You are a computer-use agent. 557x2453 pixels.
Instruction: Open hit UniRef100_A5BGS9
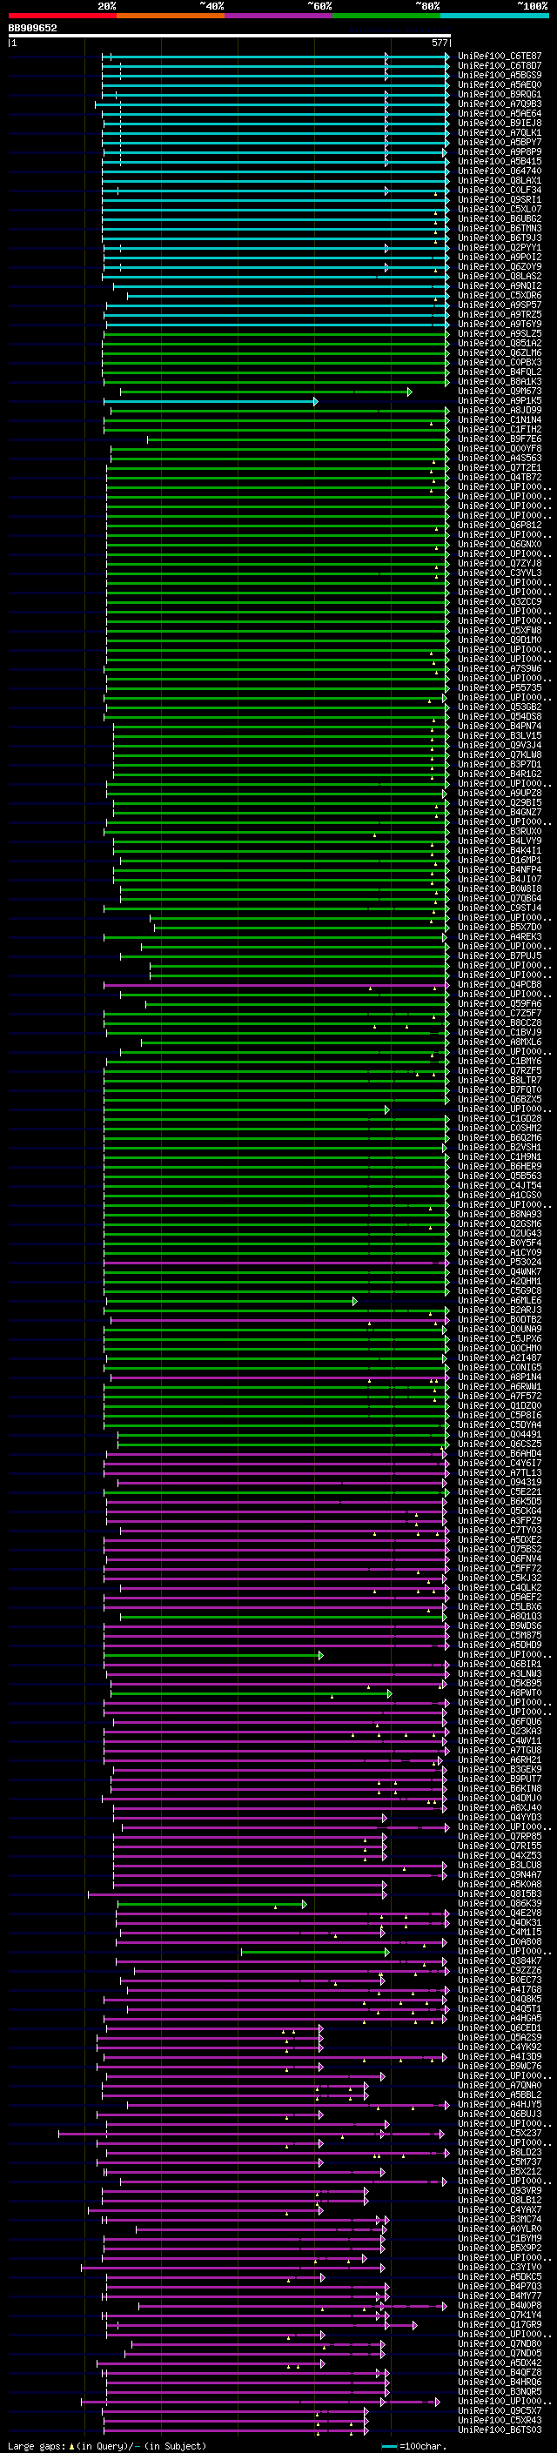click(x=500, y=75)
